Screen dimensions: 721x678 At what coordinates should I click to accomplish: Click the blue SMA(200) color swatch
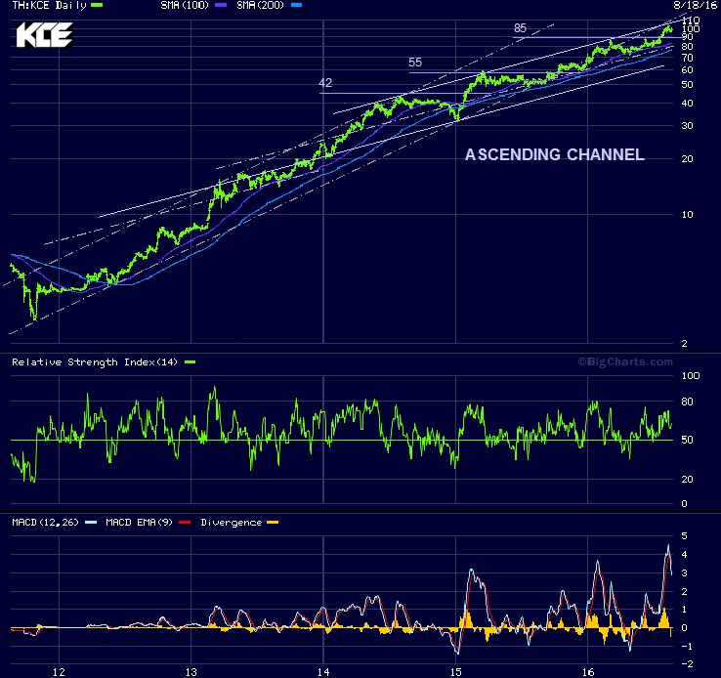click(297, 6)
